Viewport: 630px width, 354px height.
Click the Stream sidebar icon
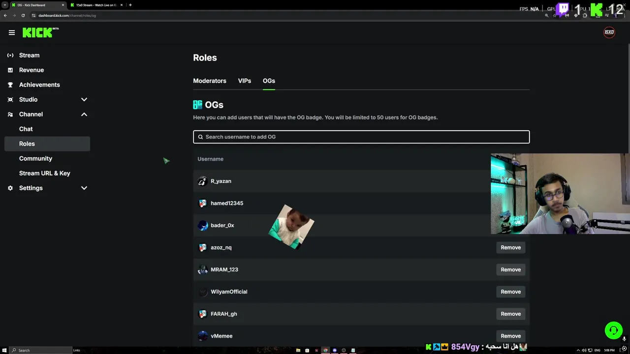10,55
